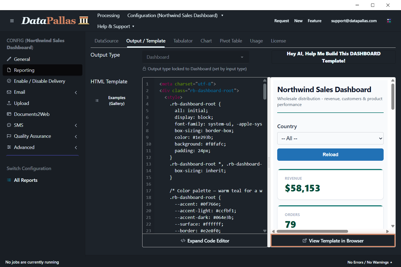Open the Output Type Dashboard dropdown
Screen dimensions: 401x267
195,57
